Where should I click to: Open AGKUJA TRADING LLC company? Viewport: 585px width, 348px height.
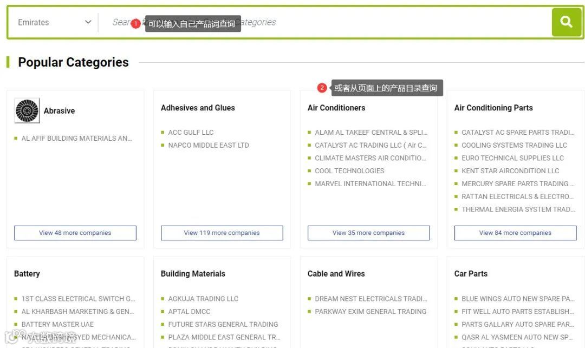[x=203, y=299]
